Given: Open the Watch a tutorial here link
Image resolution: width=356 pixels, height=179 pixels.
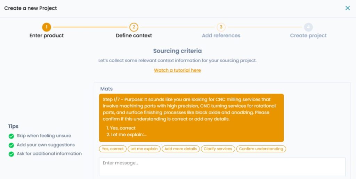Looking at the screenshot, I should pos(177,70).
